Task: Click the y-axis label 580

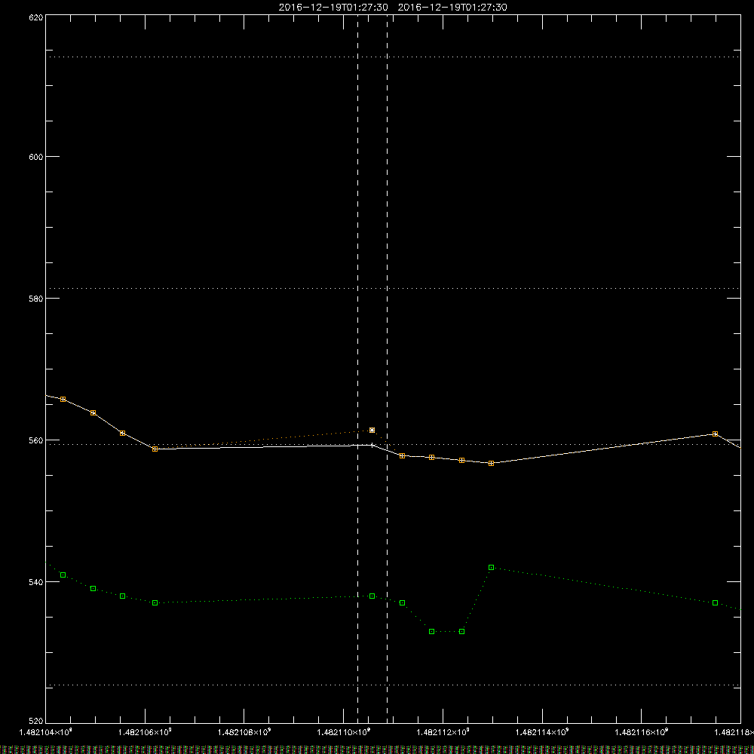Action: point(36,299)
